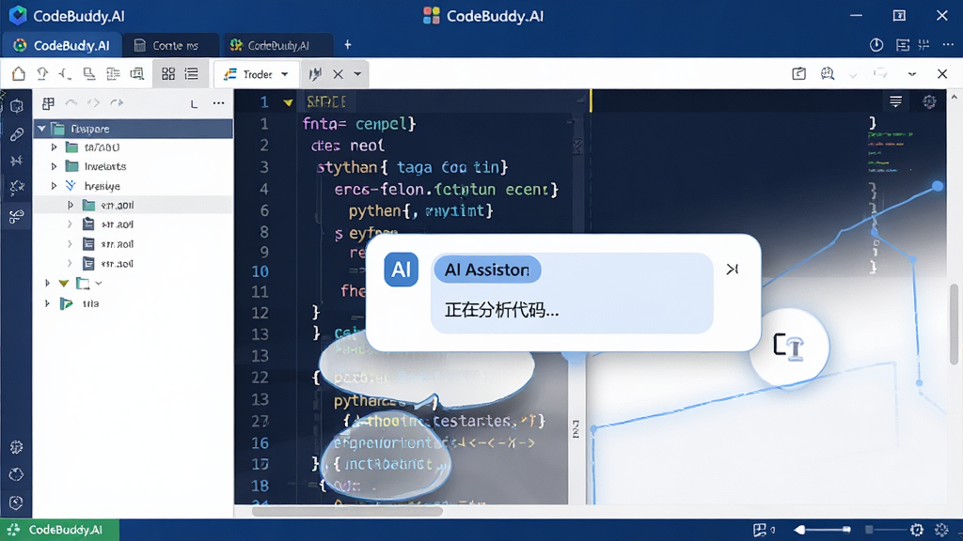Click the status bar notifications icon
Viewport: 963px width, 541px height.
[761, 530]
